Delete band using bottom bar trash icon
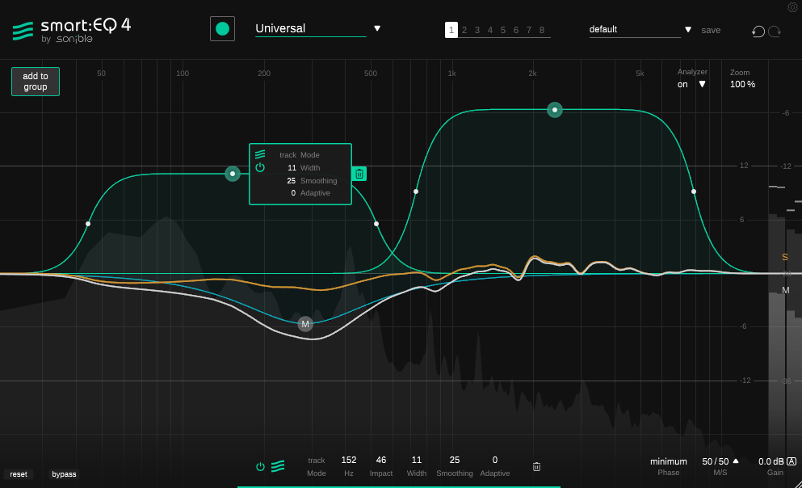This screenshot has width=802, height=488. click(x=536, y=466)
